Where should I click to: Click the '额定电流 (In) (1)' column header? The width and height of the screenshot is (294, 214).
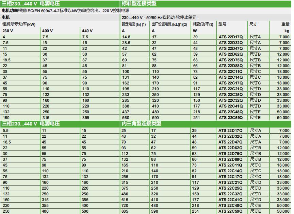pos(134,24)
